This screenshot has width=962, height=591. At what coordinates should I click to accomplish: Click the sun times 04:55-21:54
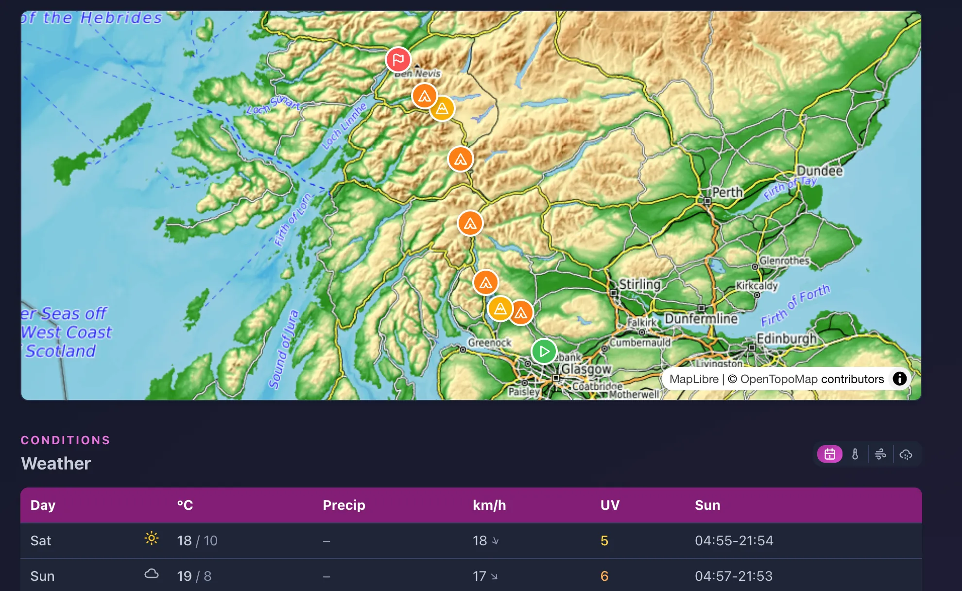(734, 540)
